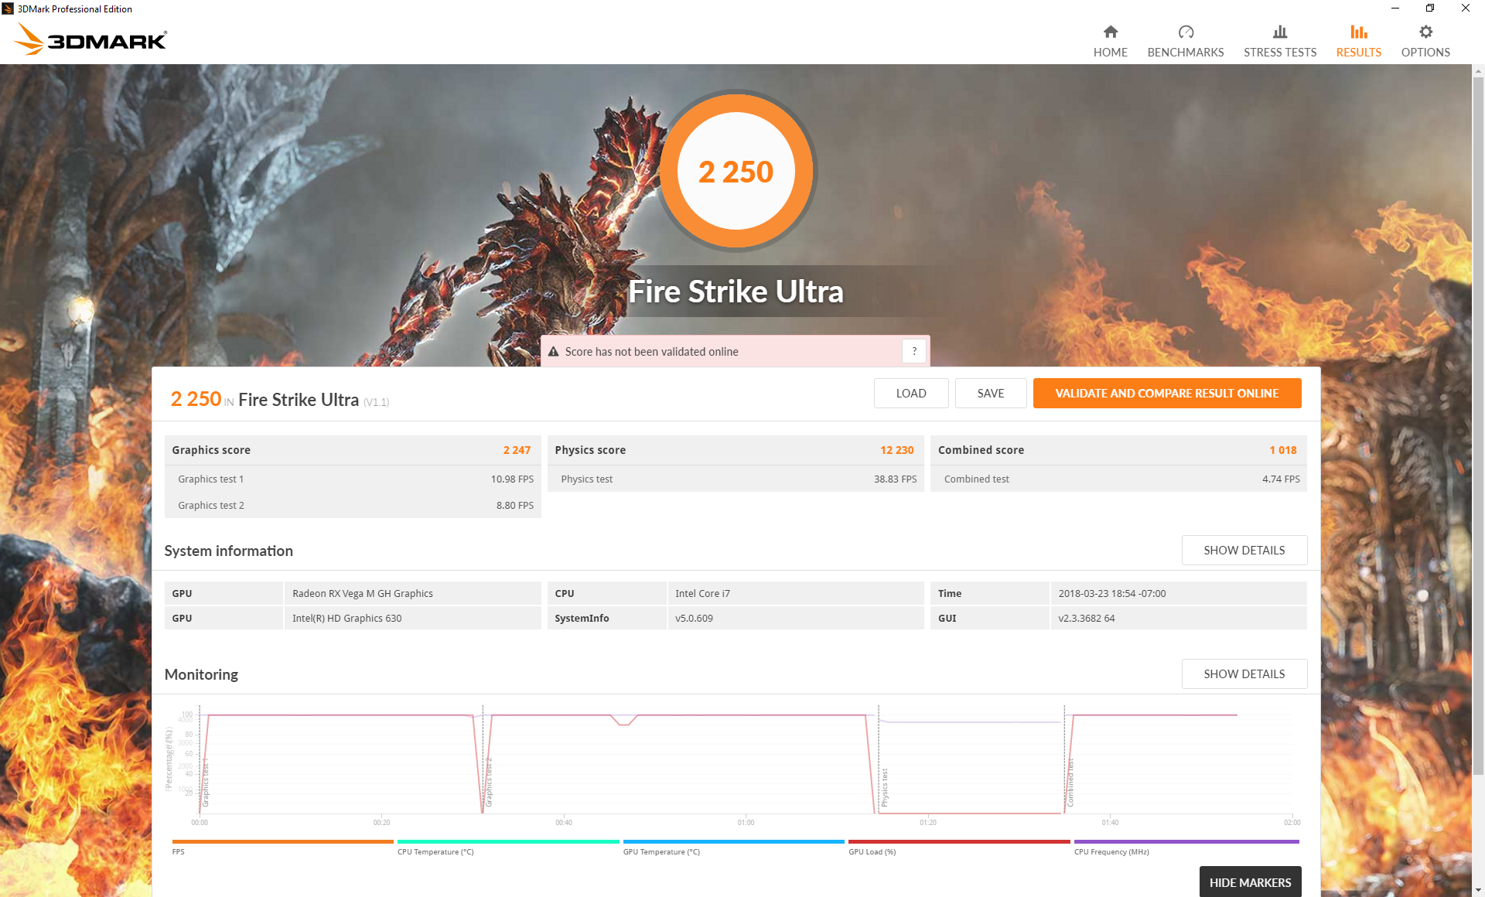Click the validation warning triangle icon

(x=554, y=352)
